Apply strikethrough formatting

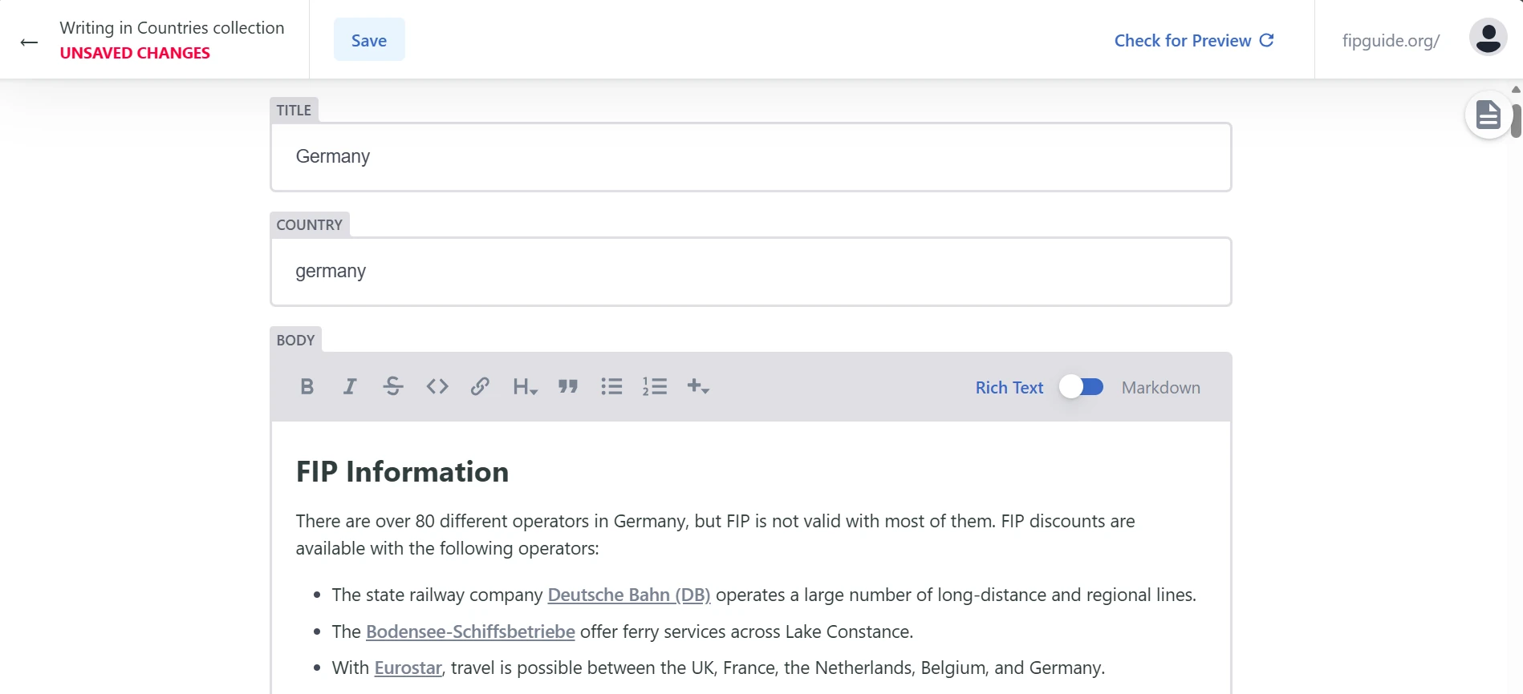coord(393,387)
